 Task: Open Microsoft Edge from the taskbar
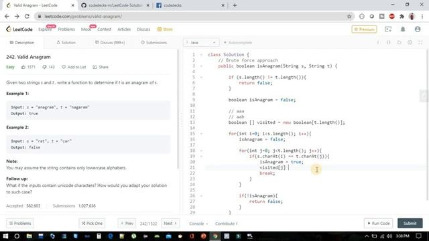tap(110, 236)
